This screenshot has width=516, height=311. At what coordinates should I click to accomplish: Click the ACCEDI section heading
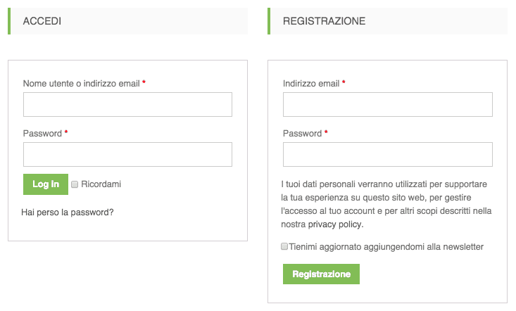coord(42,21)
